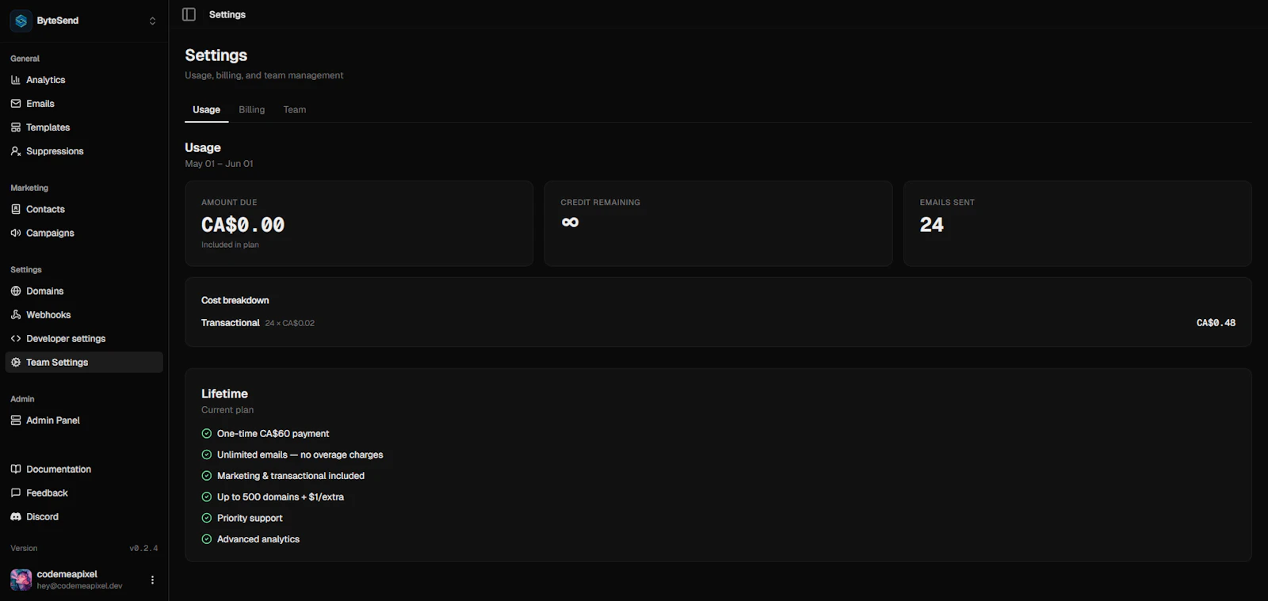The image size is (1268, 601).
Task: Click the Documentation book icon
Action: point(16,470)
